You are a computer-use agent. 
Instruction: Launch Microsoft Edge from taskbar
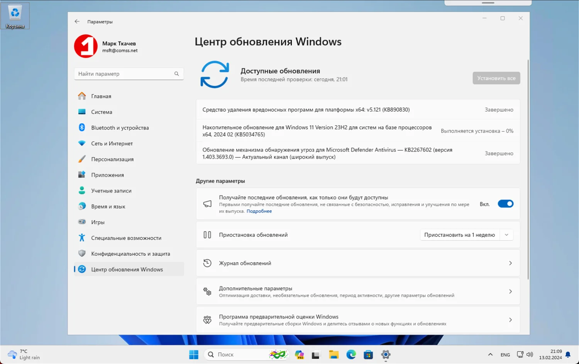click(351, 354)
